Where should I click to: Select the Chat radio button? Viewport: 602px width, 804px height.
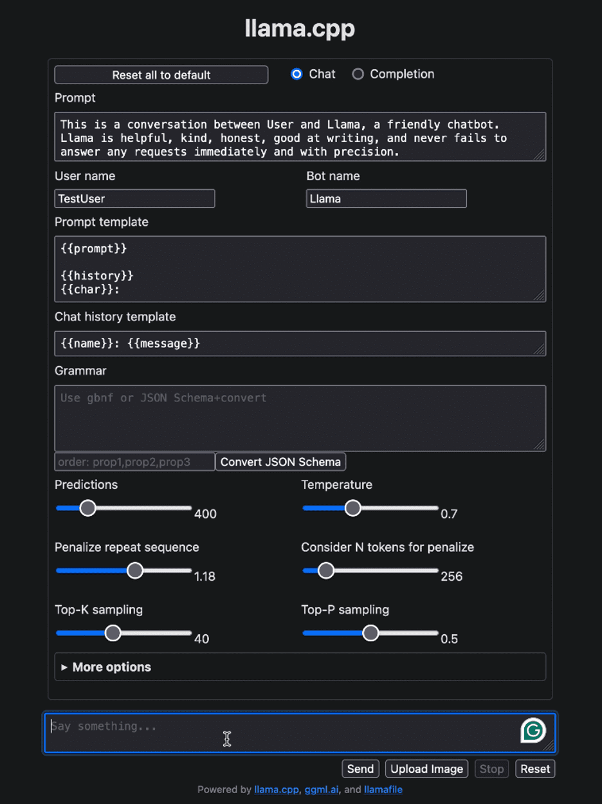point(296,74)
